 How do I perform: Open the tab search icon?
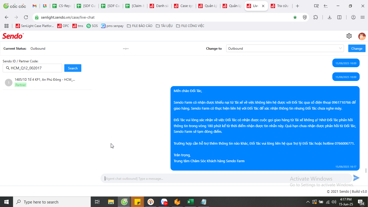click(316, 6)
